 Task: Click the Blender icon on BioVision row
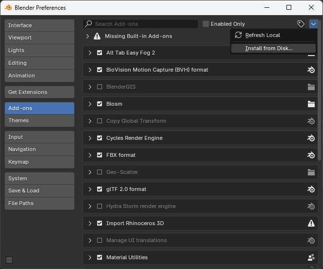pos(311,70)
